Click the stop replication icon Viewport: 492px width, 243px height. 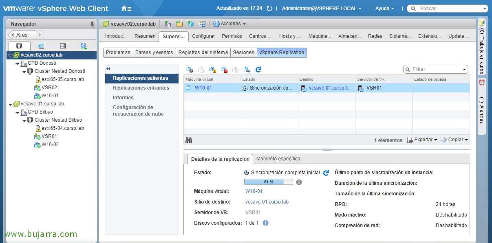(224, 70)
